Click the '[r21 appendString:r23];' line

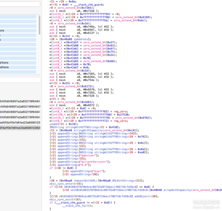[68, 140]
